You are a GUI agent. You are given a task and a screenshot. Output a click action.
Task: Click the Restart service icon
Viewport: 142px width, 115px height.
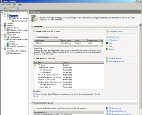[107, 49]
